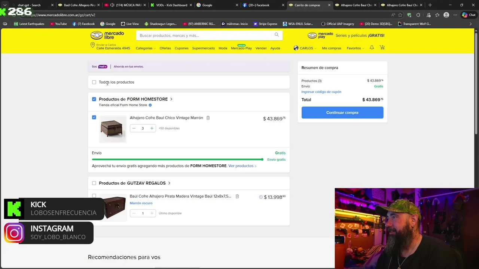Decrease quantity of Baúl Cofre Alhajero Pirata
Viewport: 479px width, 269px height.
(134, 213)
